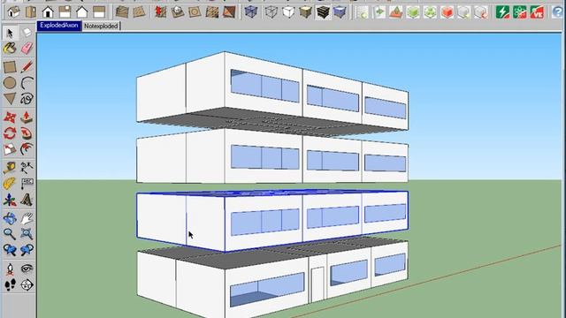Viewport: 566px width, 318px height.
Task: Enable Shaded With Textures style
Action: (x=323, y=11)
